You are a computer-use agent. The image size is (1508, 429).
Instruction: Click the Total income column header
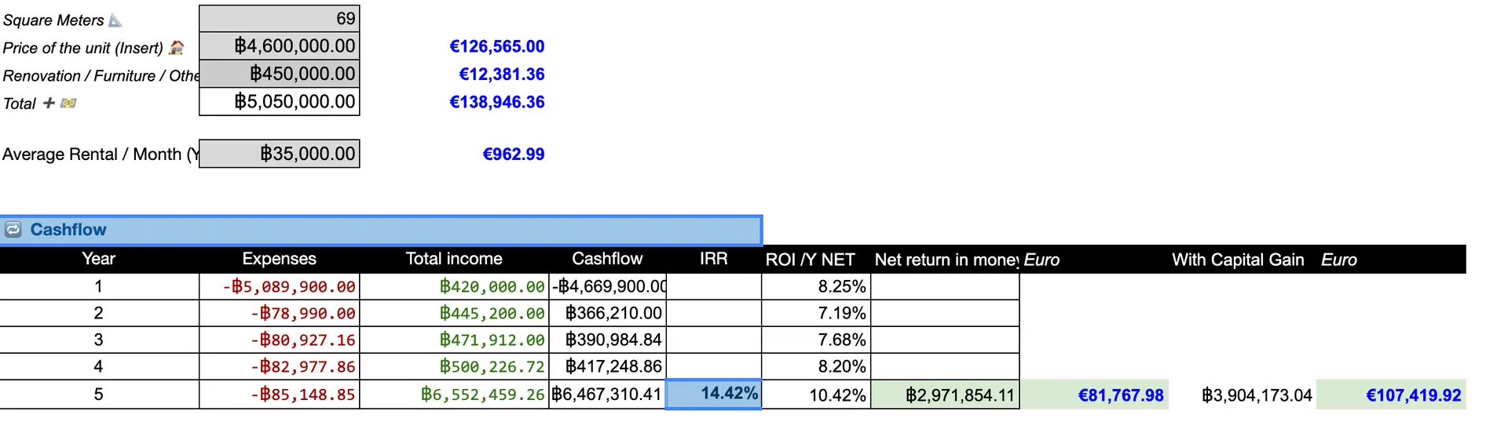tap(454, 259)
